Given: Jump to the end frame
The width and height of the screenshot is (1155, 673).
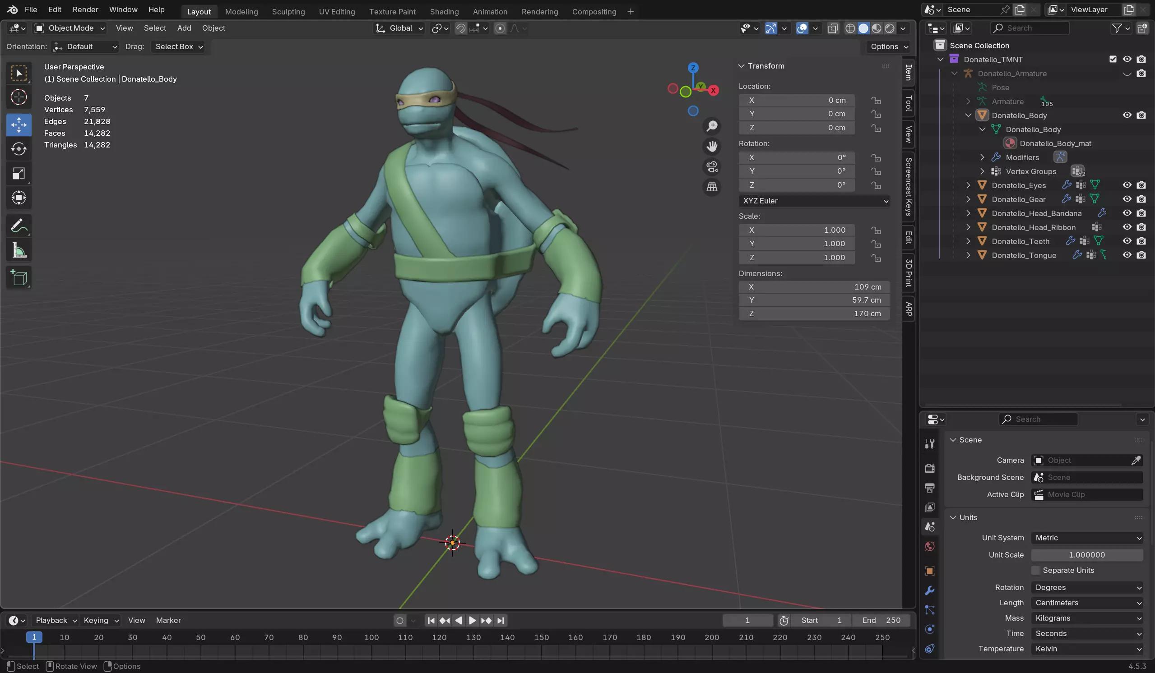Looking at the screenshot, I should (501, 620).
